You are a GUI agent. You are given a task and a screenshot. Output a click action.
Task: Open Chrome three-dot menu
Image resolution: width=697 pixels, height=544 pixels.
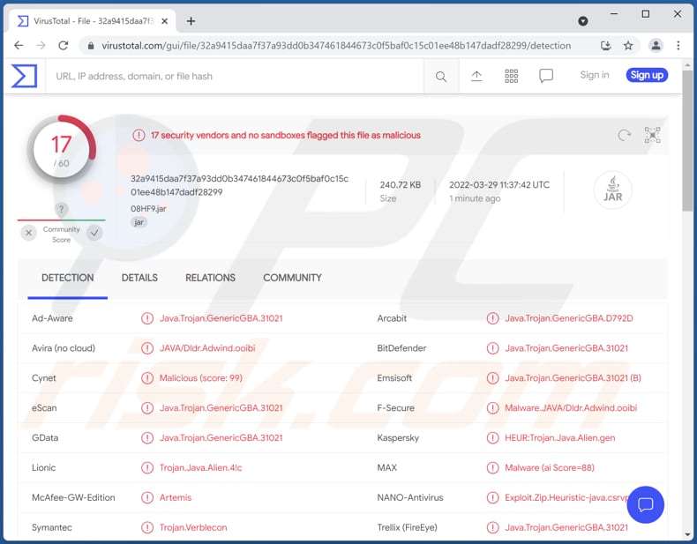[678, 46]
